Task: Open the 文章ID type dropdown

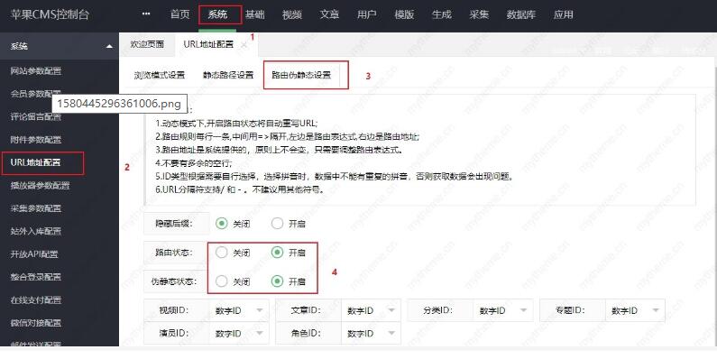Action: point(371,310)
